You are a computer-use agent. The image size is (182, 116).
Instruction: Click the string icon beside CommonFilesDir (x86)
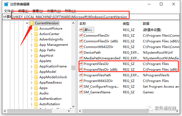pyautogui.click(x=81, y=41)
